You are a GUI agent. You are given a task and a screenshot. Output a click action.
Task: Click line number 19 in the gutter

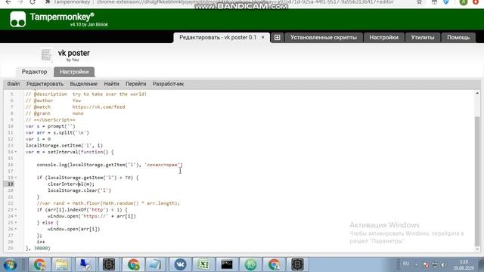coord(10,184)
